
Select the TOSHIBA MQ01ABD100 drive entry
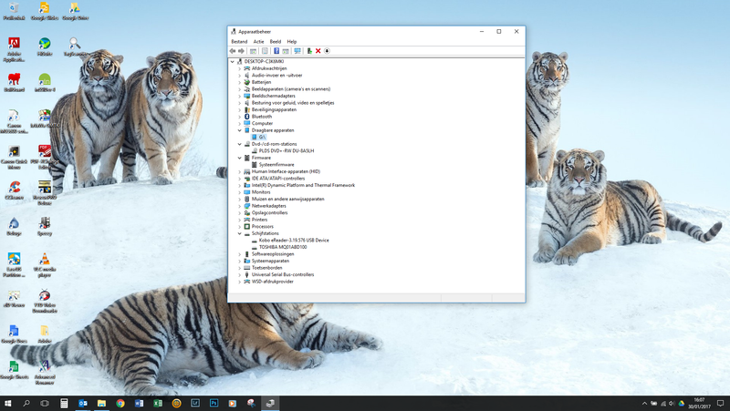tap(282, 247)
